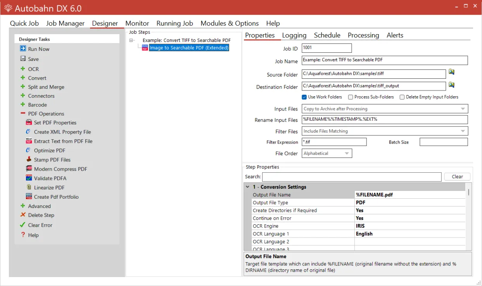The height and width of the screenshot is (286, 482).
Task: Click the Validate PDFA icon
Action: [x=29, y=178]
